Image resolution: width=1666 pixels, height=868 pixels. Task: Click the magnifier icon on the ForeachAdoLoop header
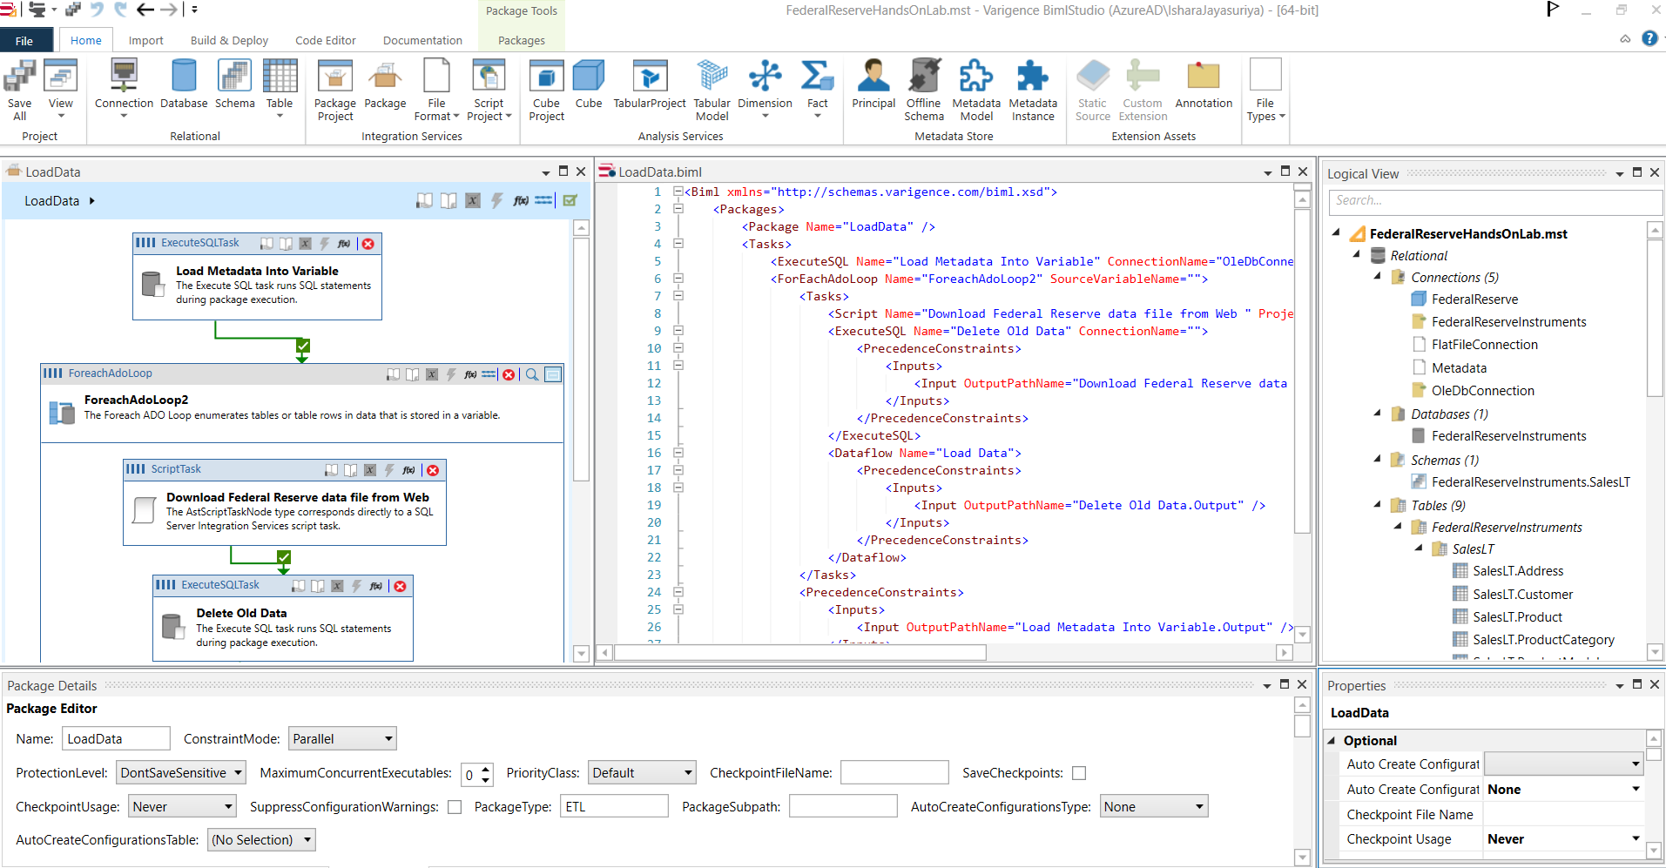pos(532,373)
